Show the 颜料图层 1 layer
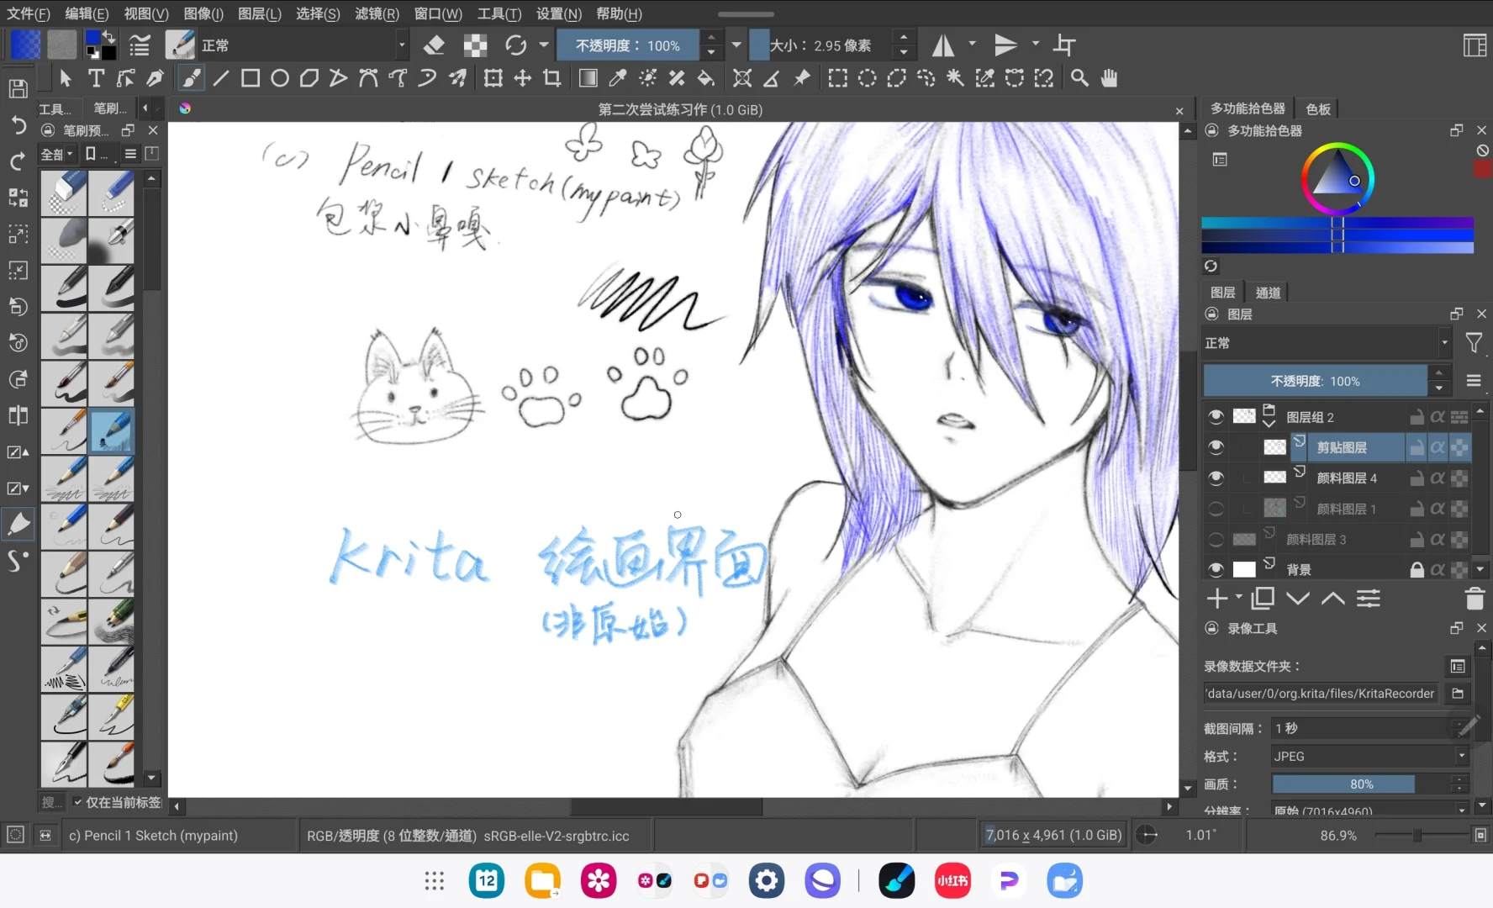This screenshot has width=1493, height=908. [1216, 509]
